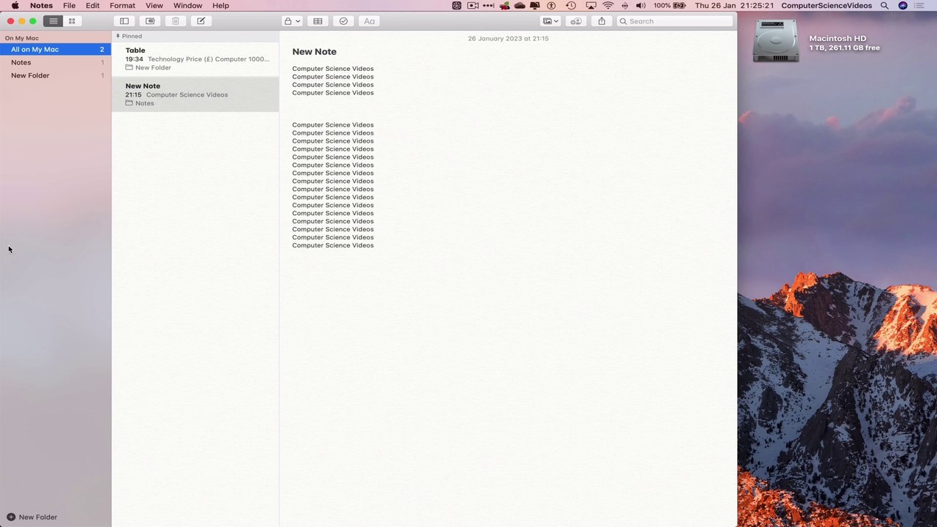
Task: Open the pinned Table note
Action: point(195,59)
